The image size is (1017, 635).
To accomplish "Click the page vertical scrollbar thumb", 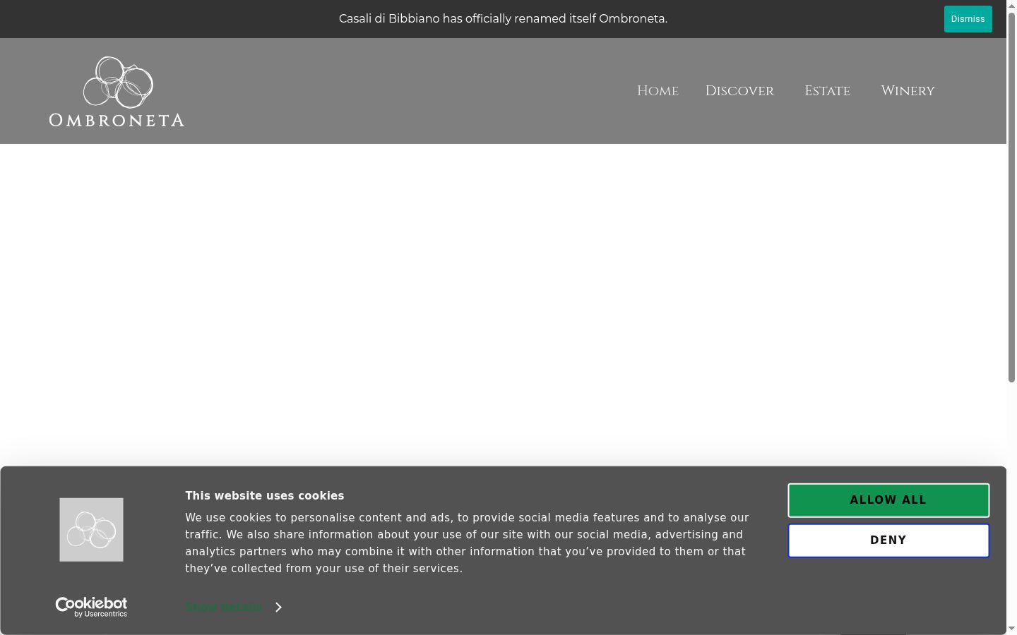I will [1011, 198].
